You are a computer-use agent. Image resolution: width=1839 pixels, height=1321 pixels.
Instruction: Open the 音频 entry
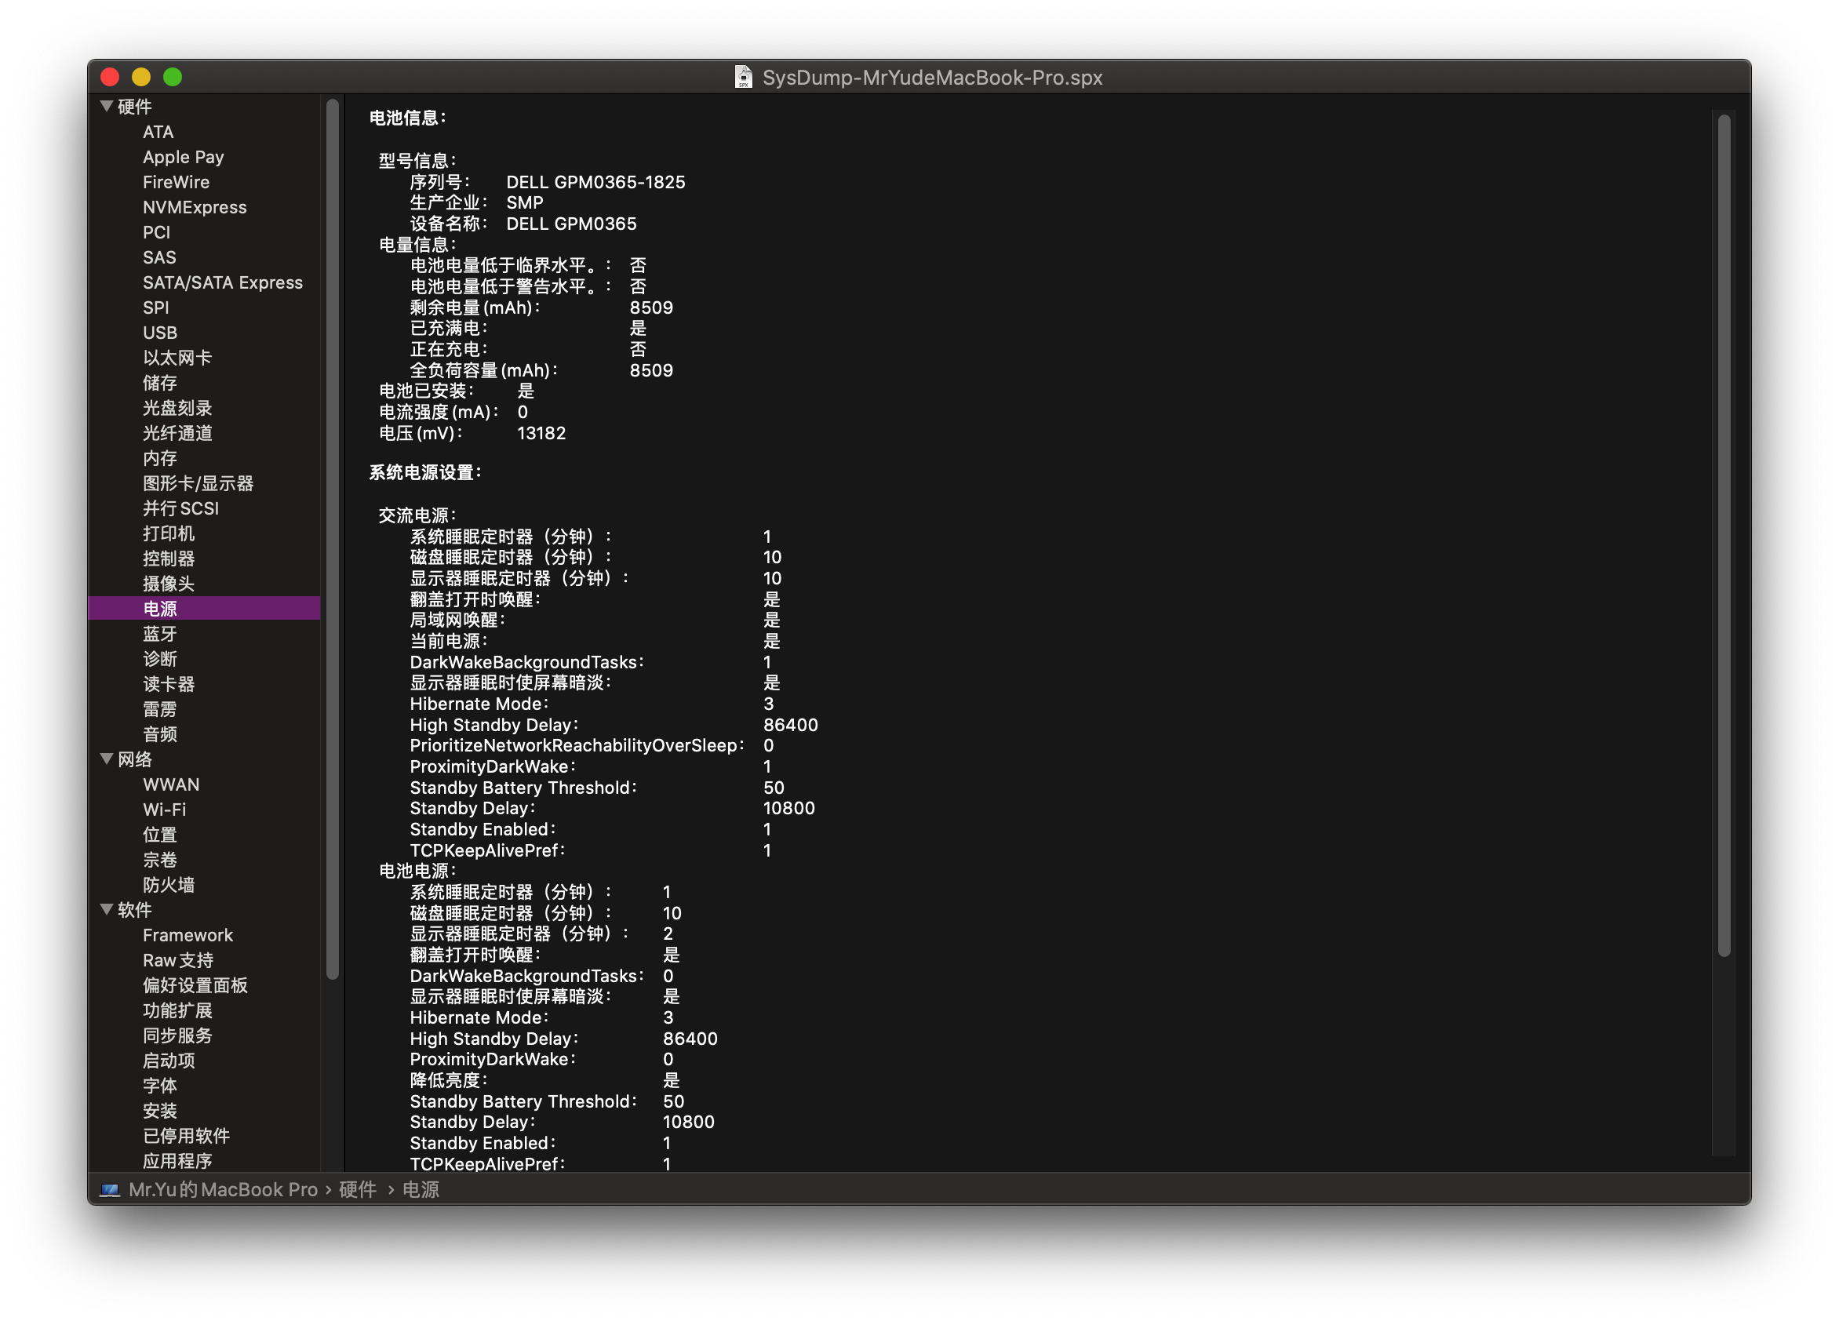[160, 735]
